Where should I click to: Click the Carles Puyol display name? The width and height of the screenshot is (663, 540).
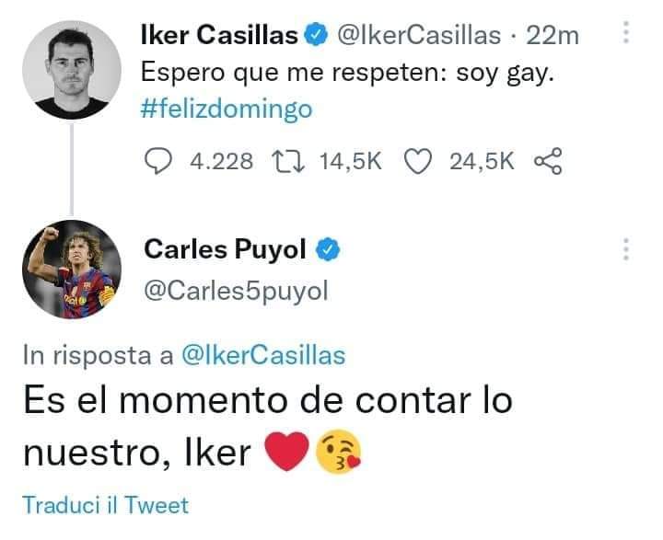click(224, 248)
